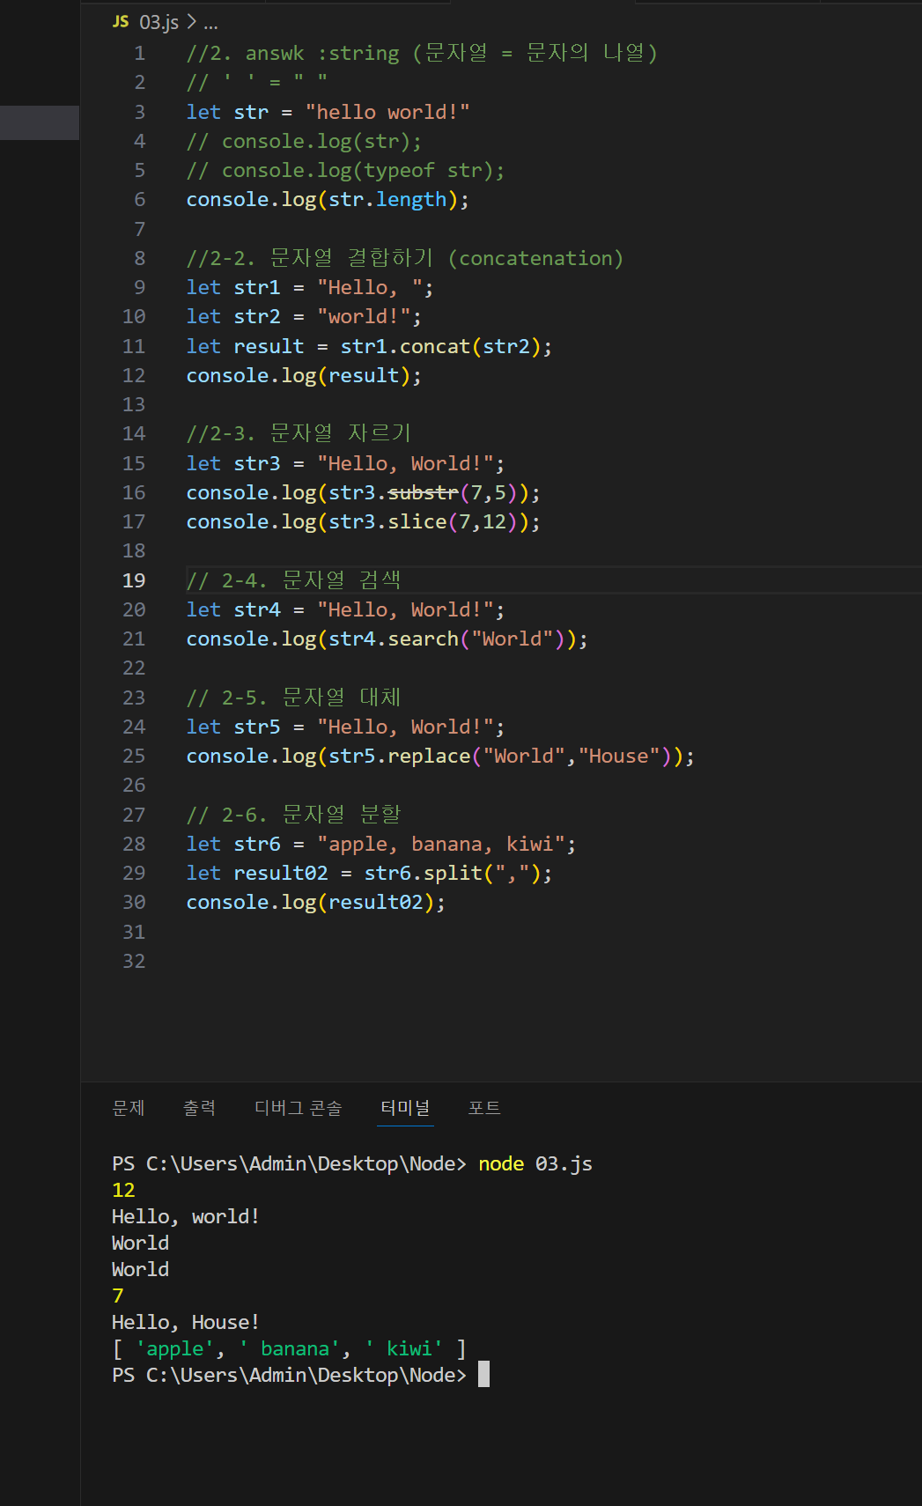Open the 03.js breadcrumb item

point(159,22)
